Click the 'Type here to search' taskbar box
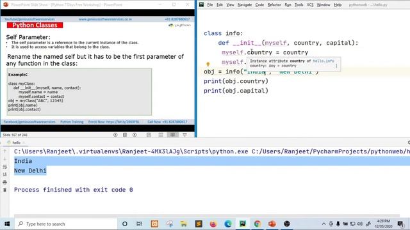 point(65,224)
